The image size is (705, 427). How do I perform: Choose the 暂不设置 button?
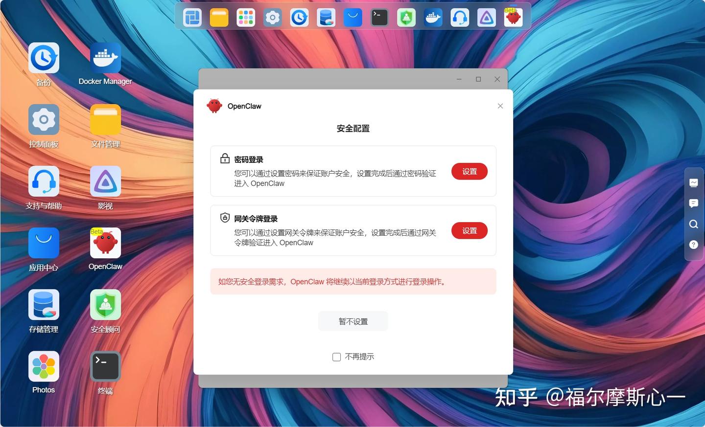point(353,321)
